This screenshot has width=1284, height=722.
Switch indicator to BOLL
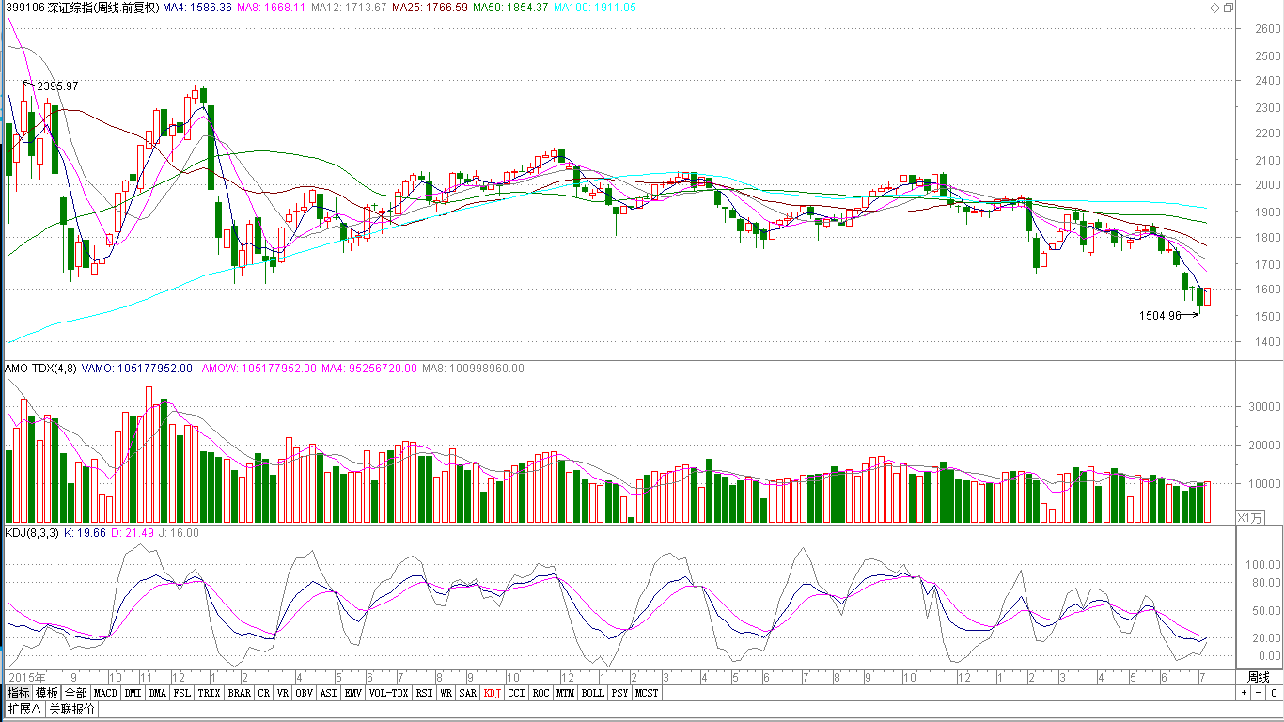592,693
